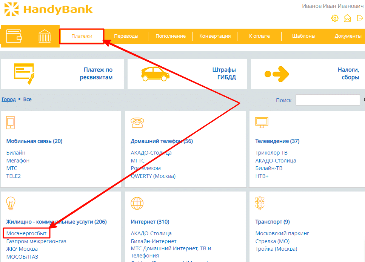The width and height of the screenshot is (365, 262).
Task: Select QWERTY (Москва) provider
Action: [153, 176]
